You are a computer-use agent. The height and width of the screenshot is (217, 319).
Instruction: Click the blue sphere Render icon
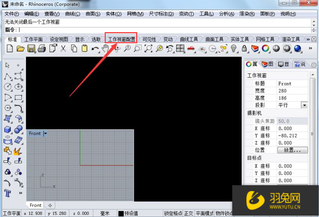298,49
